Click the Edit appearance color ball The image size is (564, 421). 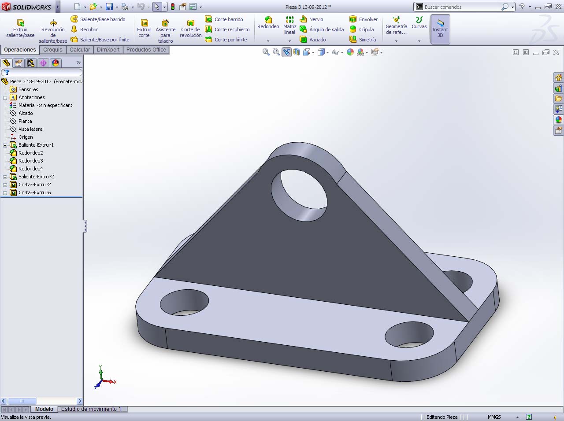[x=350, y=52]
